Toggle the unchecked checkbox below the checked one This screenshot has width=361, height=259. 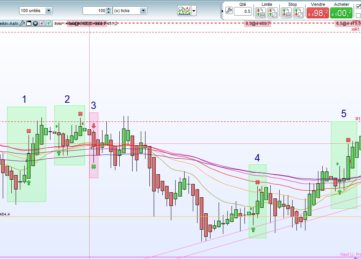tap(359, 15)
